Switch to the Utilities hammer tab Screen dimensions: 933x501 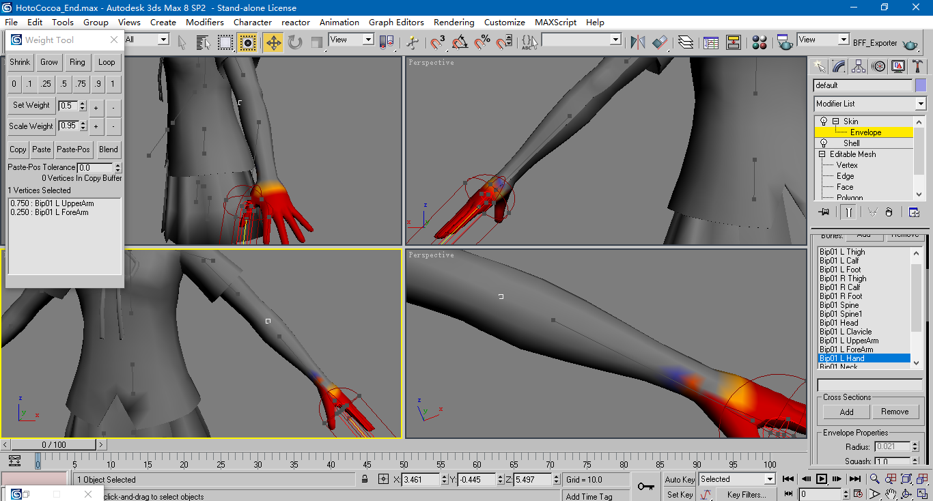pyautogui.click(x=918, y=66)
